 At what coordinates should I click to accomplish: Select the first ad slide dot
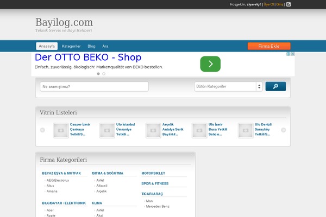(x=98, y=74)
